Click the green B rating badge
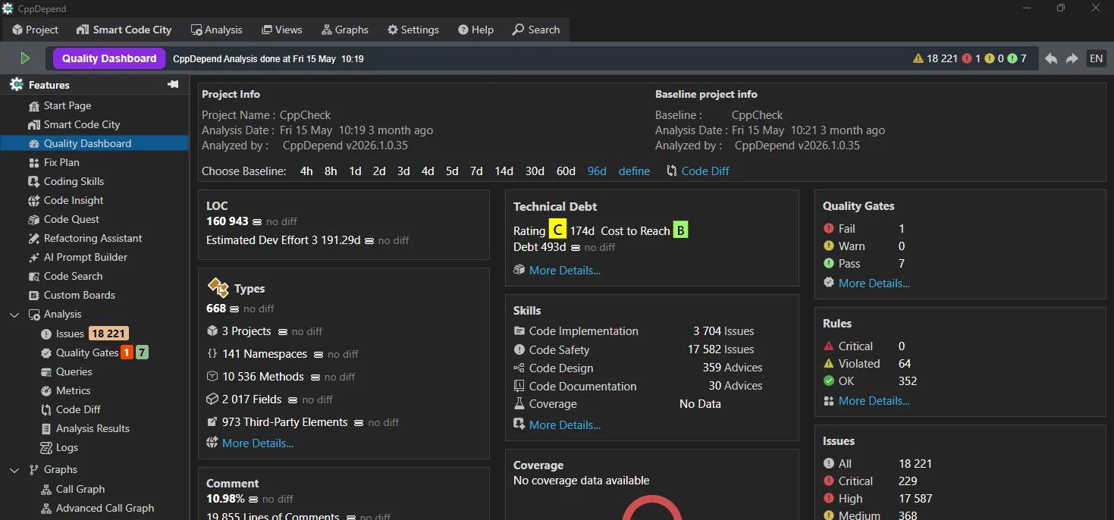The image size is (1114, 520). (680, 230)
